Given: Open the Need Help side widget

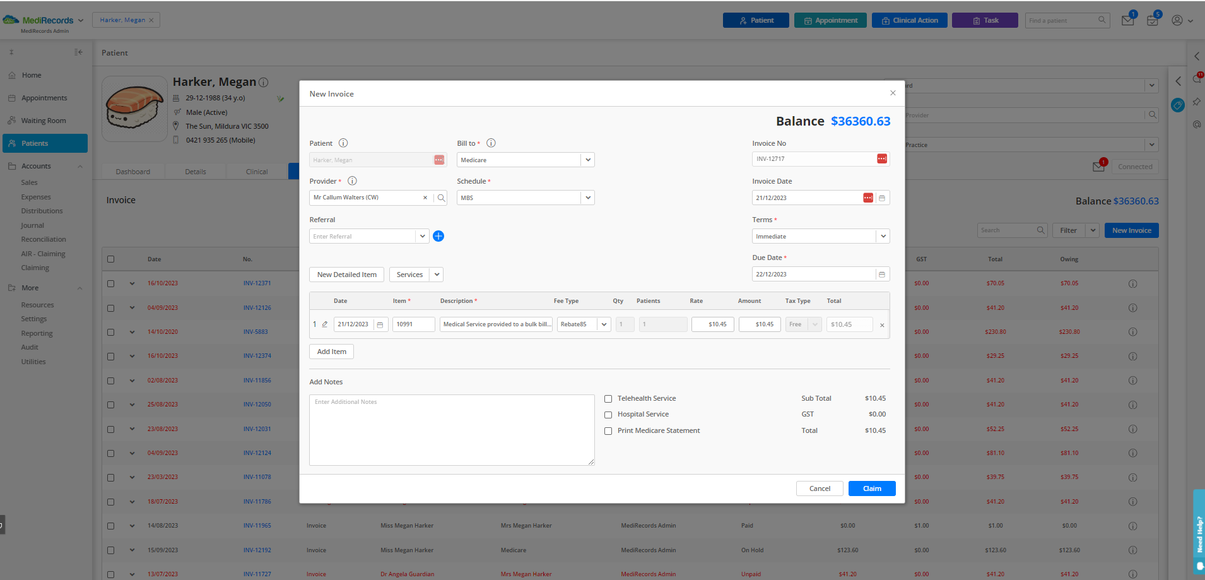Looking at the screenshot, I should [x=1199, y=531].
